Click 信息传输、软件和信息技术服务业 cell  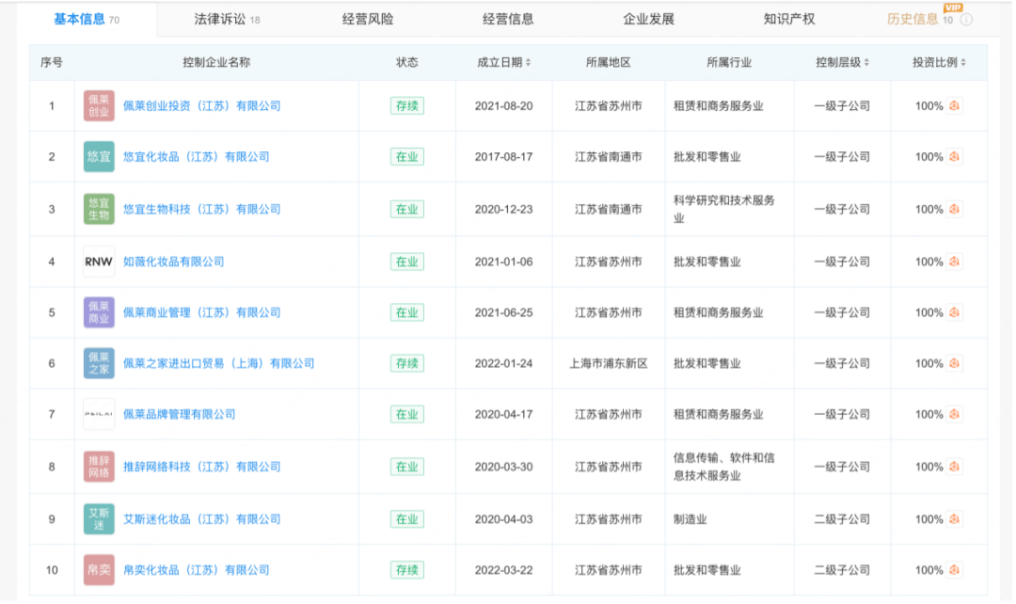click(723, 467)
